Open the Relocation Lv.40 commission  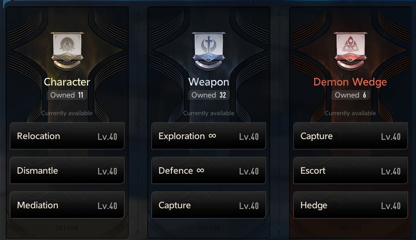(x=67, y=136)
